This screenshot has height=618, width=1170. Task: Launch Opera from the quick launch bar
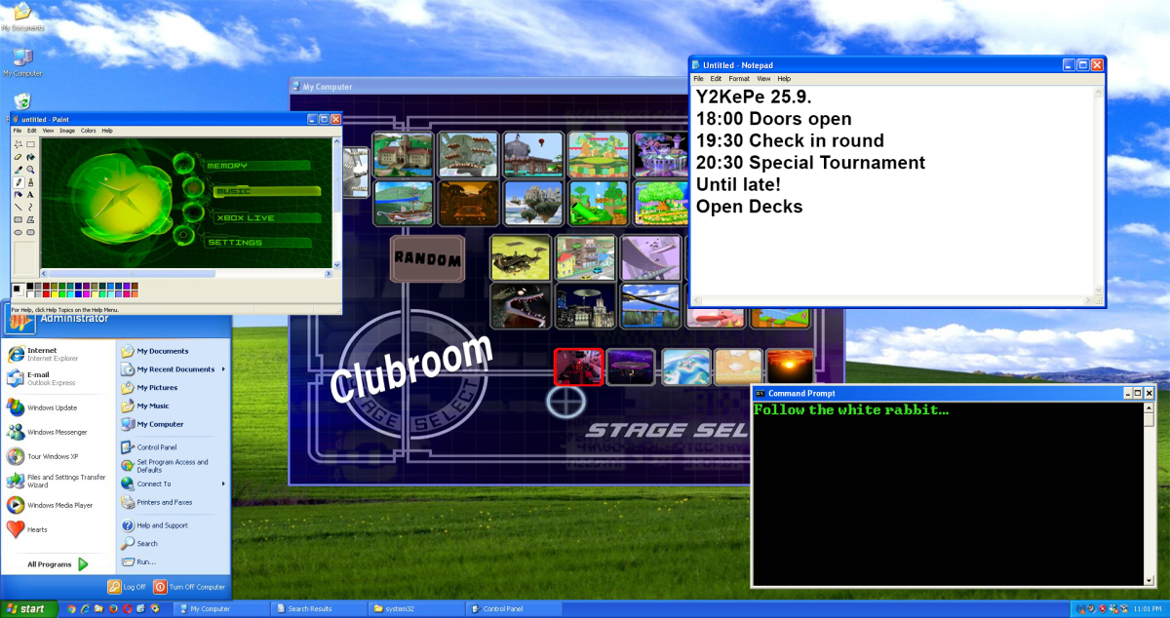[x=127, y=609]
